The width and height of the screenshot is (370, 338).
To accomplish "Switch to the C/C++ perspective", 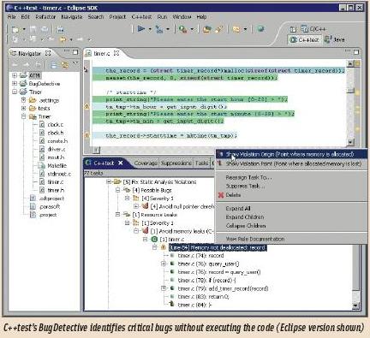I will tap(313, 29).
